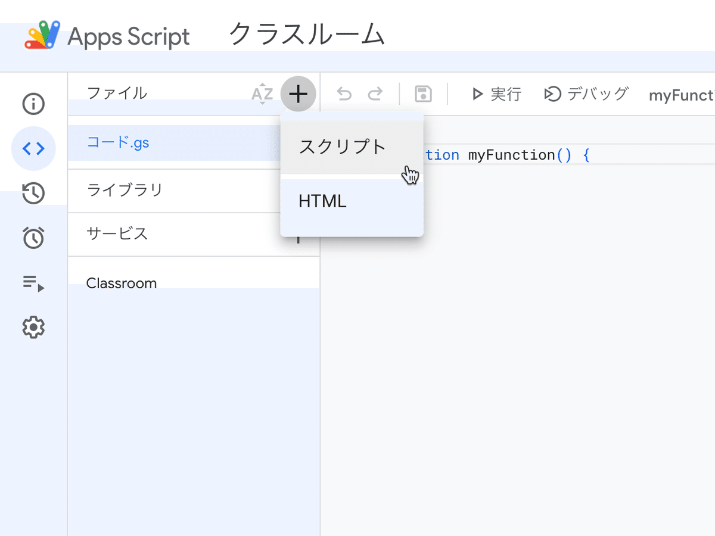Open the Overview info icon in sidebar
Viewport: 715px width, 536px height.
pos(33,104)
